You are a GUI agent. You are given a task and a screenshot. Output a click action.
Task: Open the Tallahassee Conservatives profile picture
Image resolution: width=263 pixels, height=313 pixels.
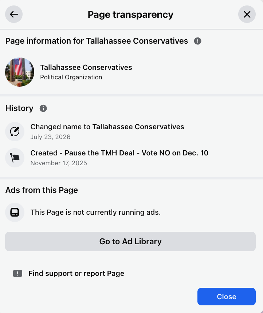coord(20,72)
